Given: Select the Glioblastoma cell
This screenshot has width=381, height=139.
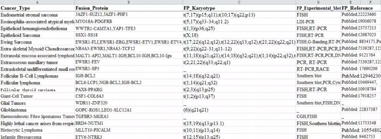Looking at the screenshot, I should [37, 110].
